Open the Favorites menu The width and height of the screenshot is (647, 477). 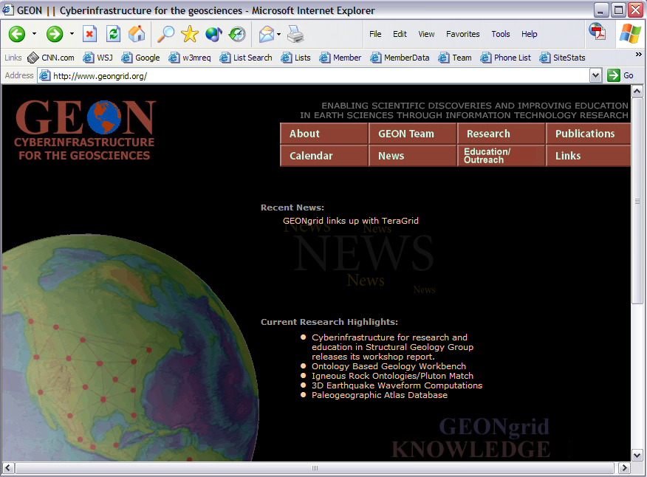click(462, 34)
